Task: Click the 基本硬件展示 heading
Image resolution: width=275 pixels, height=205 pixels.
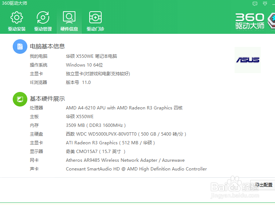Action: pos(47,99)
